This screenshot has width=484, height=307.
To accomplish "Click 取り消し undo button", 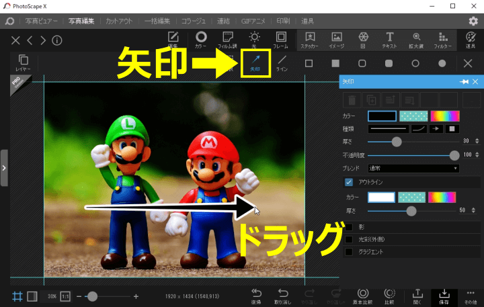I will click(x=283, y=296).
